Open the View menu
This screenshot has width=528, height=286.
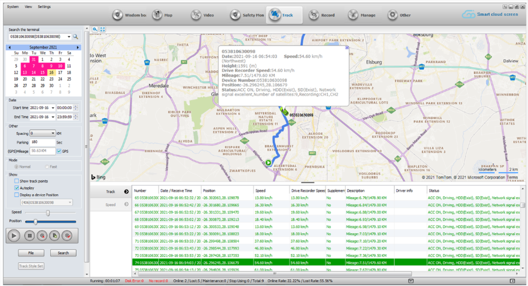pos(28,6)
